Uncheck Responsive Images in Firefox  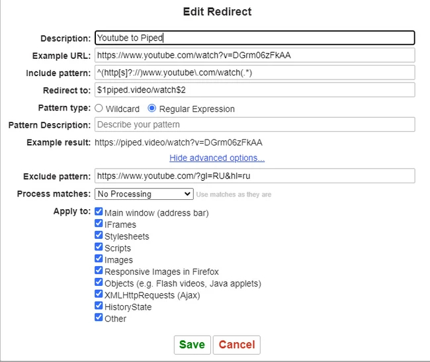coord(99,271)
